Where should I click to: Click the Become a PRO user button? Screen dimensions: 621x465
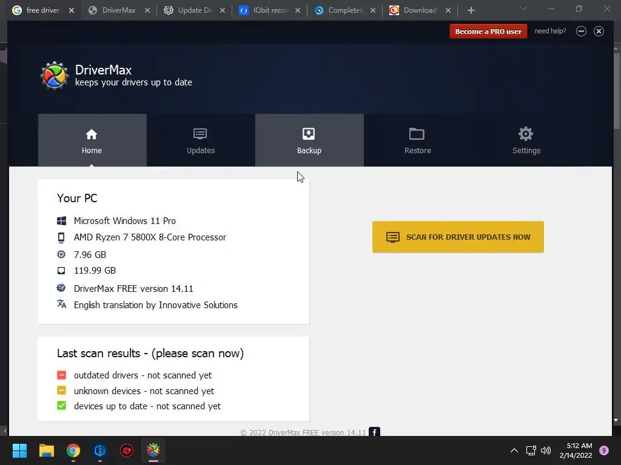[x=488, y=31]
